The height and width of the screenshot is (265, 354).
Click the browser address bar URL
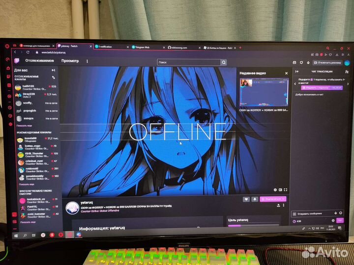pos(53,53)
